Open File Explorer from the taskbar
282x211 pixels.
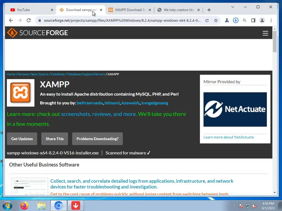click(42, 206)
